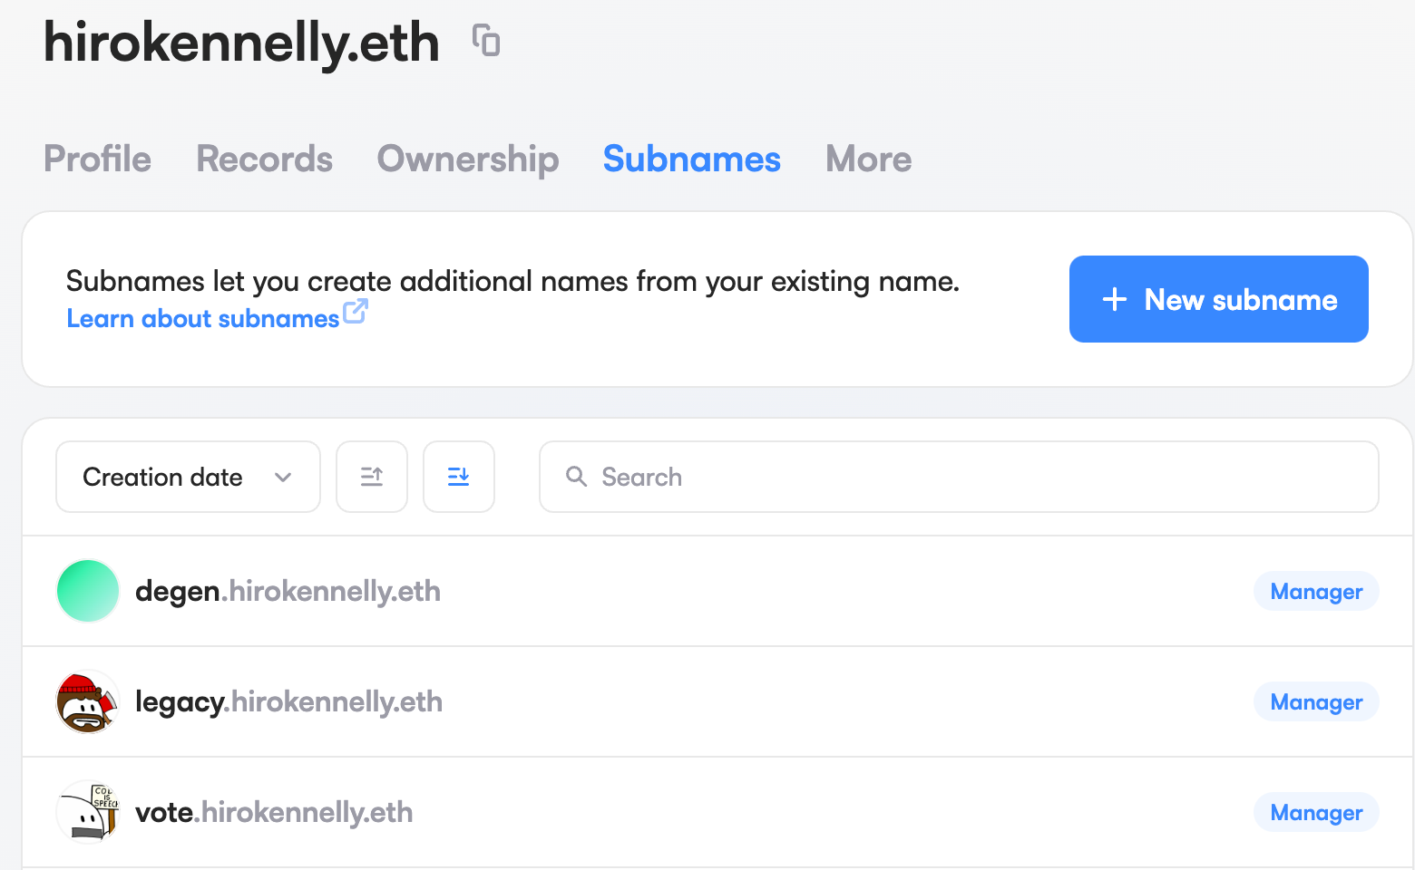Select the Subnames tab
Screen dimensions: 1415x870
(692, 159)
